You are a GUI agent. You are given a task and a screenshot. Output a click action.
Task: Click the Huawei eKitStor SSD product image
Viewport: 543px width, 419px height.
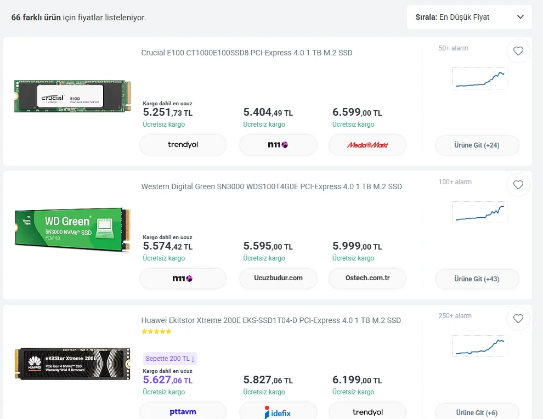click(x=72, y=364)
